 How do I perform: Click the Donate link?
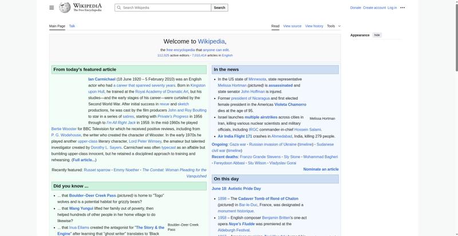point(356,7)
